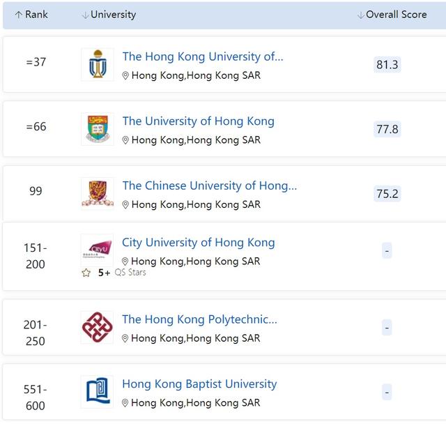Open City University of Hong Kong link
446x424 pixels.
coord(198,243)
